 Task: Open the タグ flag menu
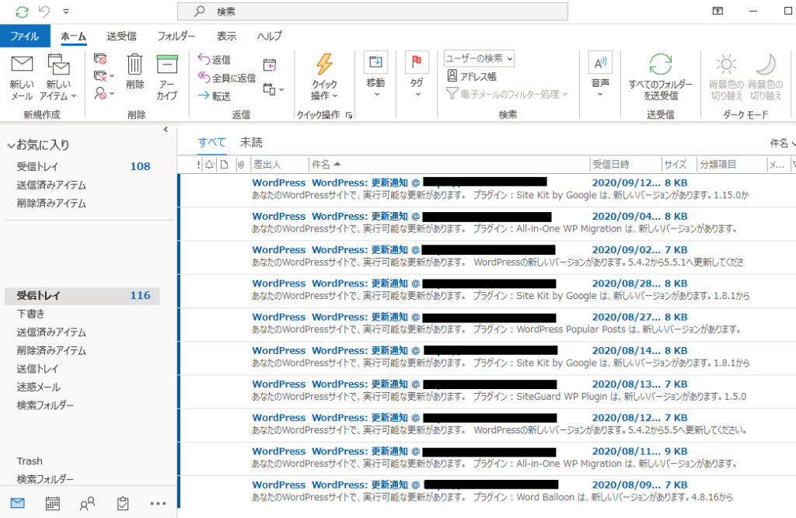click(417, 75)
